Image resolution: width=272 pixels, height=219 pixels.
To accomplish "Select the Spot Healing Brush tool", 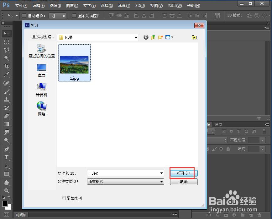I will tap(7, 83).
